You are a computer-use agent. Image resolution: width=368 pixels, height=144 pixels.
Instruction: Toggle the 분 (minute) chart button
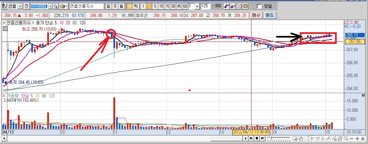[x=130, y=6]
